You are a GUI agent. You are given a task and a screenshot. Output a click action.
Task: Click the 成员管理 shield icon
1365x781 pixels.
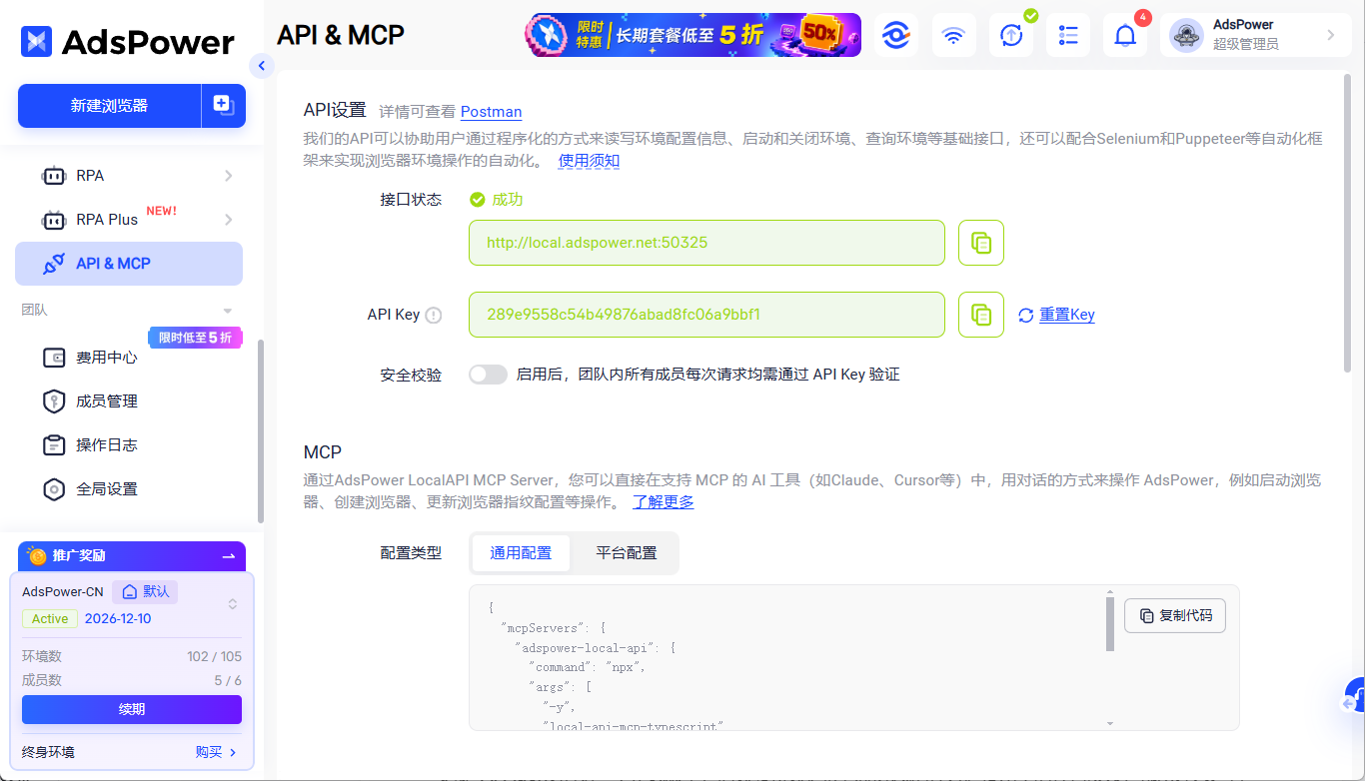point(54,401)
